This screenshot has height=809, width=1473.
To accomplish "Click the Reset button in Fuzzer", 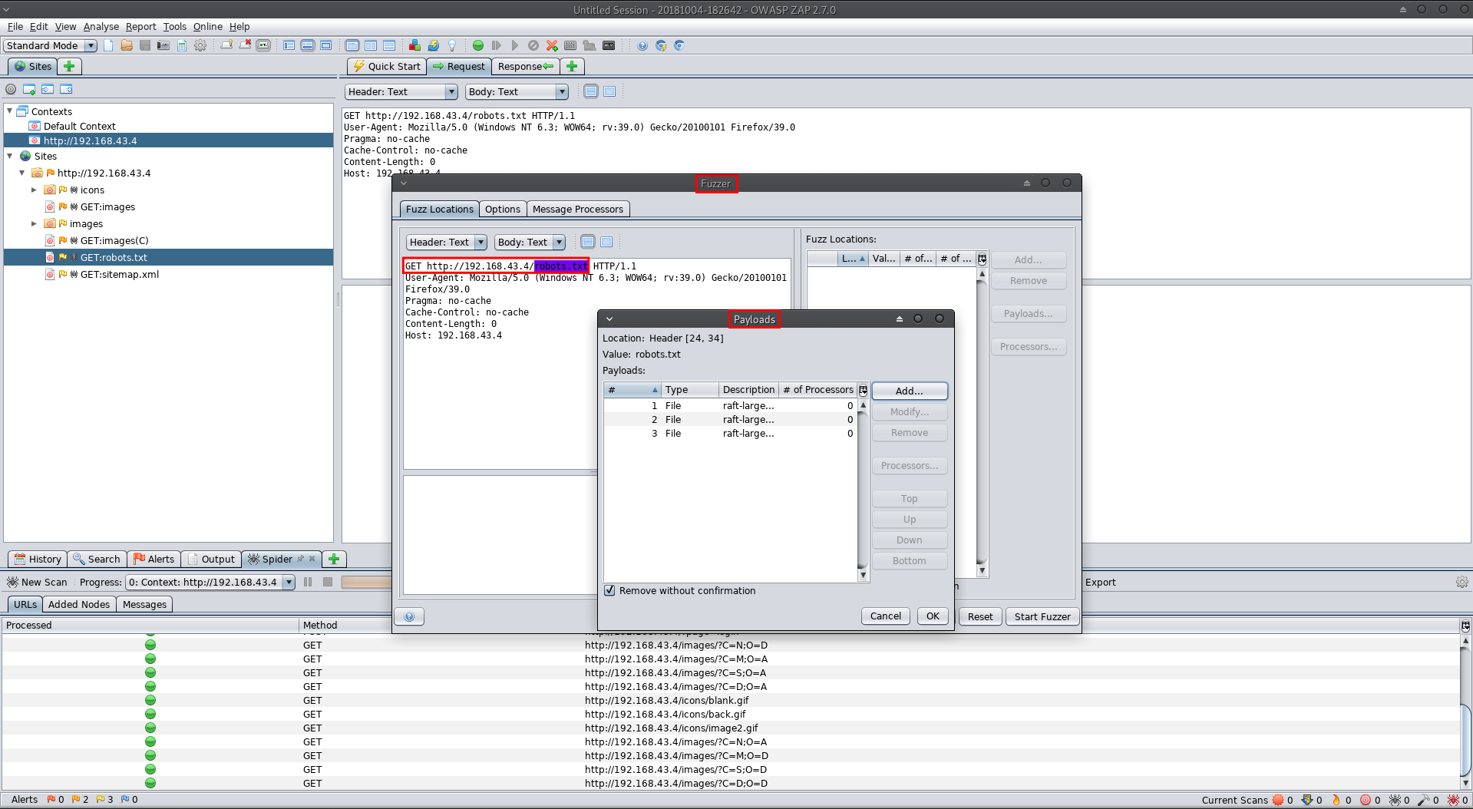I will [980, 616].
